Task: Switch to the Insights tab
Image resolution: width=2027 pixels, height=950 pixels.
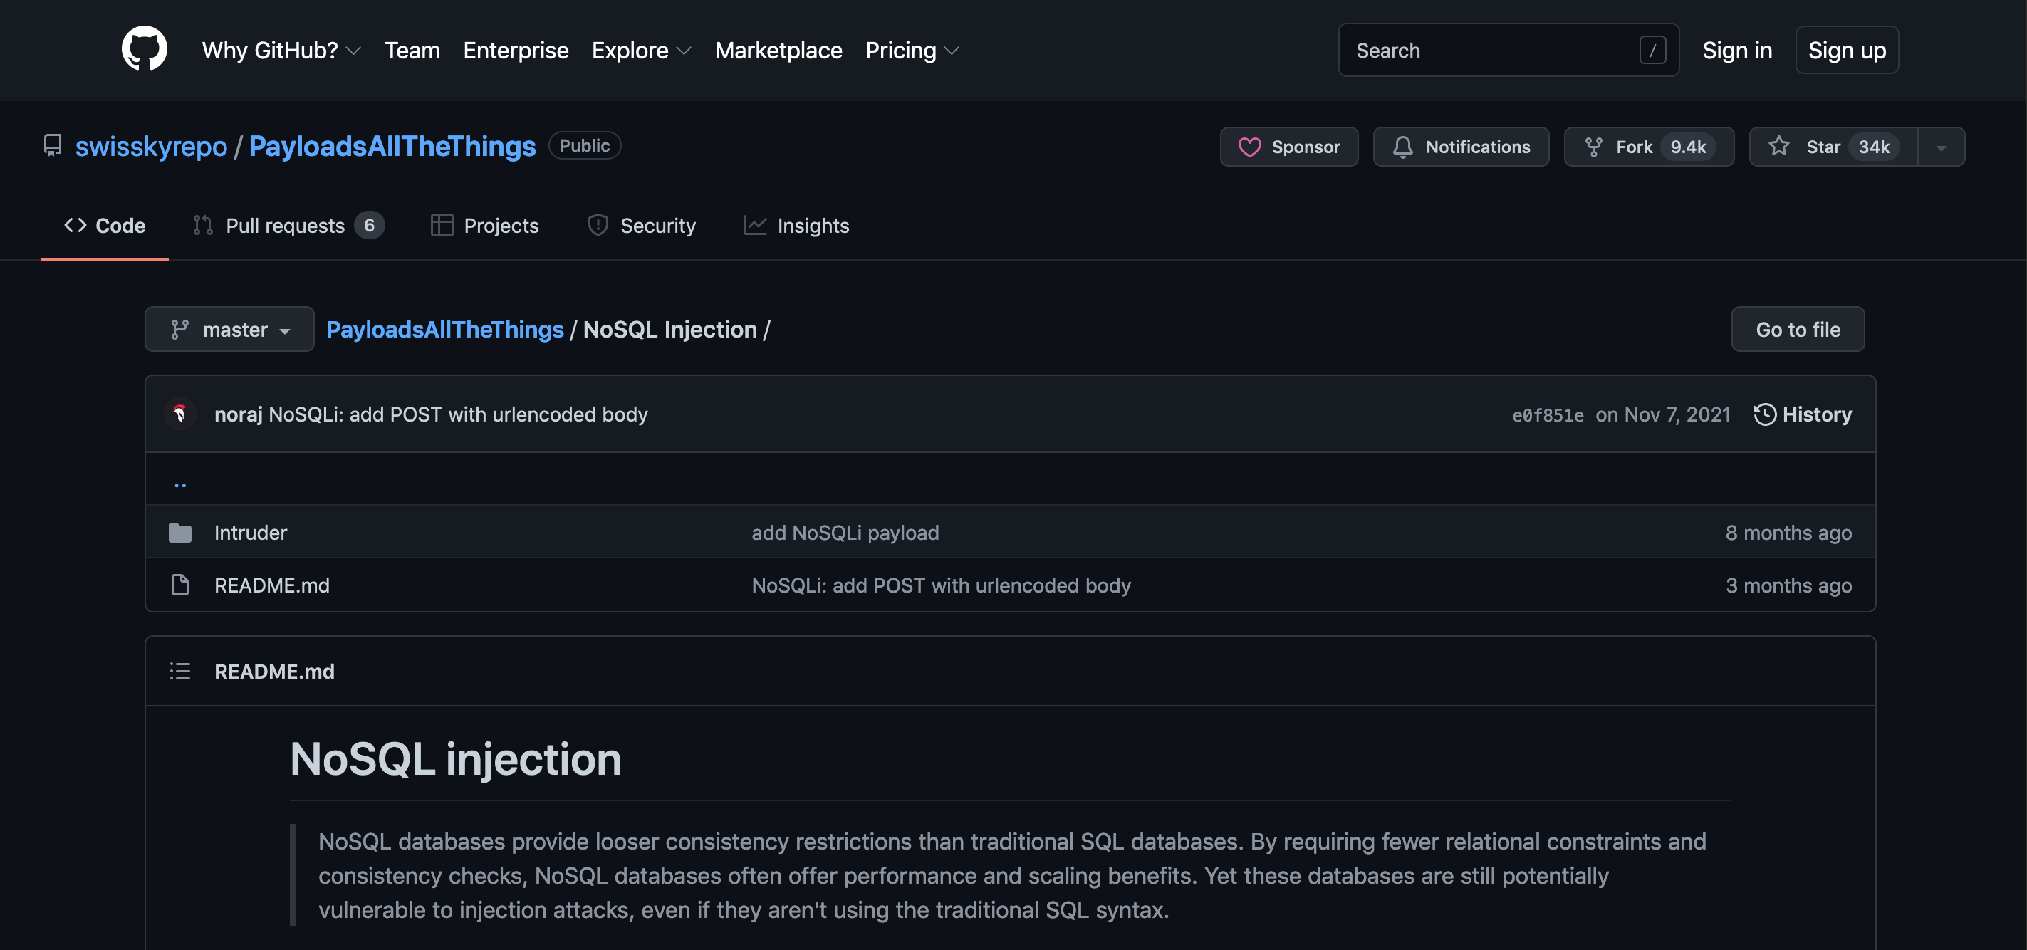Action: pyautogui.click(x=796, y=226)
